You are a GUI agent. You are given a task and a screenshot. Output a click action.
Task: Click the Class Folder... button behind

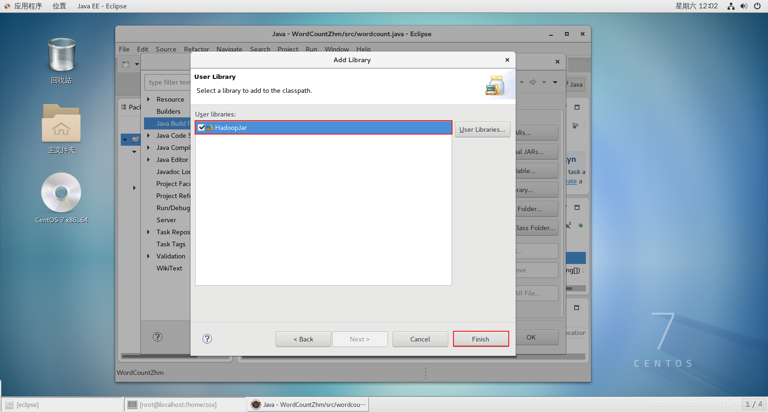(x=537, y=228)
